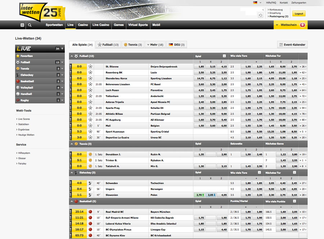Expand the Fußball sidebar category chevron
This screenshot has height=239, width=324.
(x=62, y=62)
